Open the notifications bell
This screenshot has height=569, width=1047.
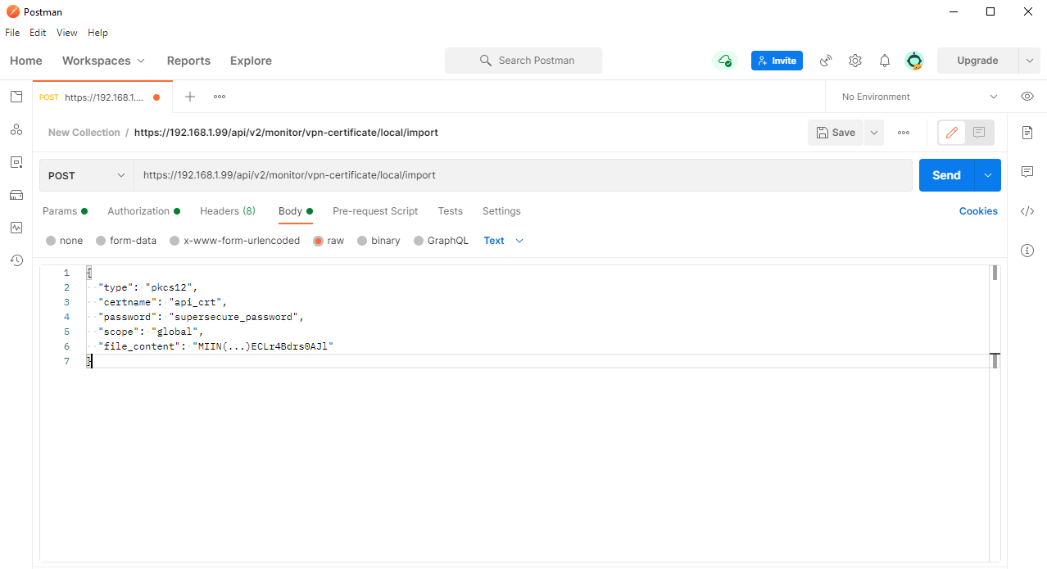coord(884,60)
